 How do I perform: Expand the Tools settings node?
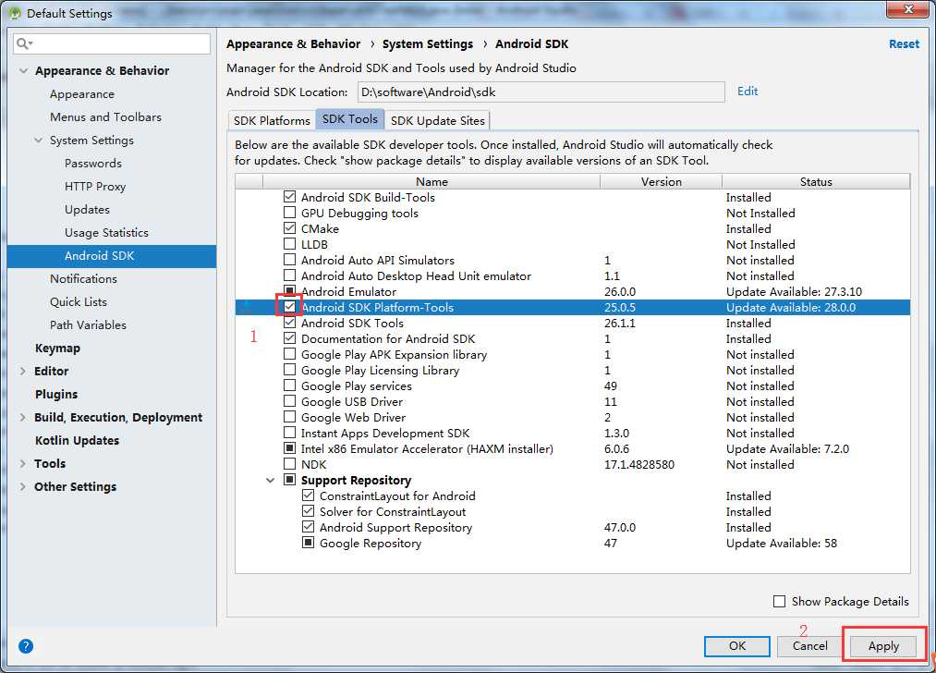pos(23,463)
